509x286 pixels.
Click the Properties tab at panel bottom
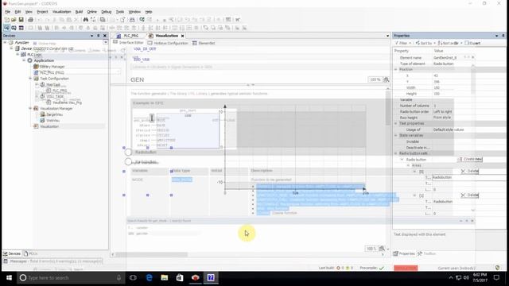pyautogui.click(x=404, y=253)
